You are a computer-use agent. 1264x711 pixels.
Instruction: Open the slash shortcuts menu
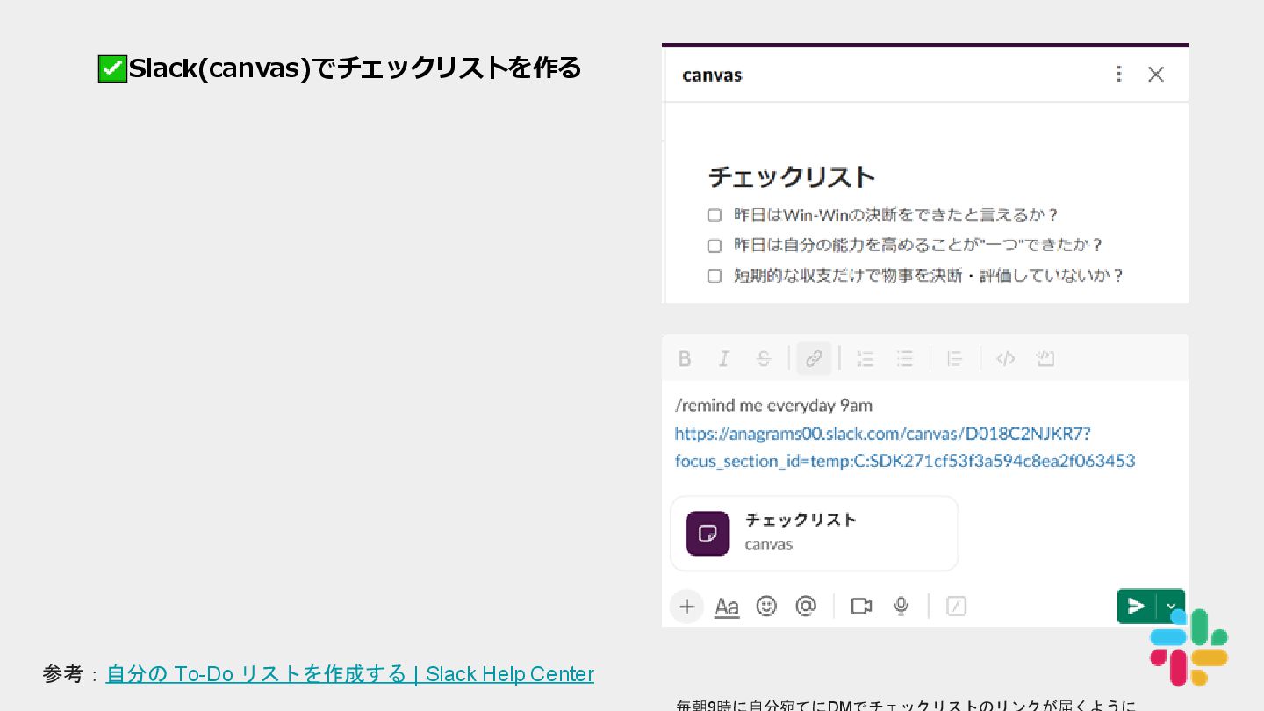956,606
